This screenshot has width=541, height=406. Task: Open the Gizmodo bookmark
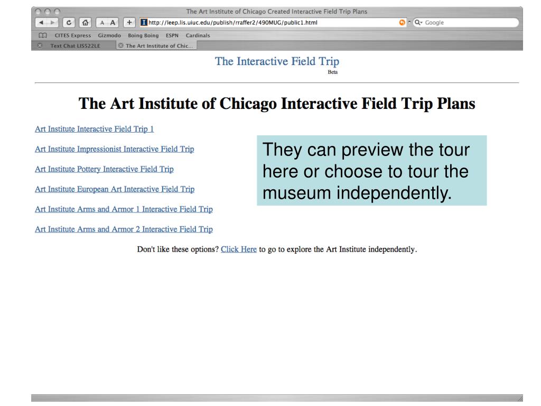pyautogui.click(x=109, y=35)
